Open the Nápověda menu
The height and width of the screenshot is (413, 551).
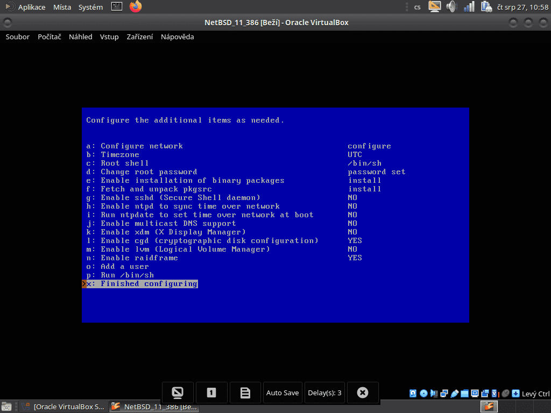pyautogui.click(x=178, y=37)
